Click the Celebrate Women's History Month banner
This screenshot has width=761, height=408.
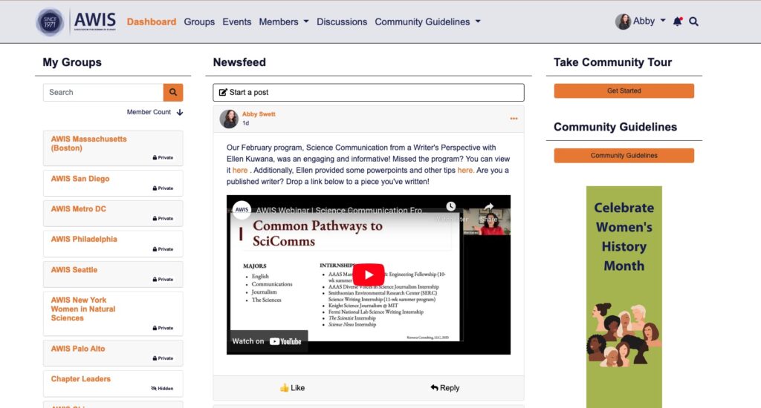pyautogui.click(x=624, y=297)
